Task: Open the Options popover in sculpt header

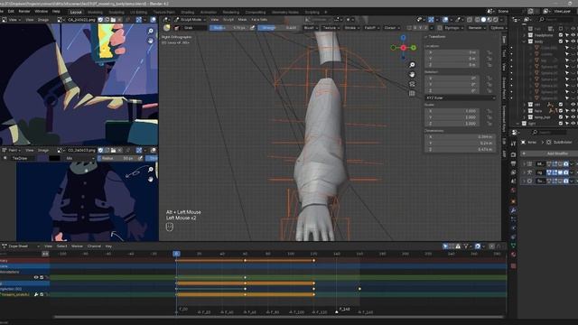Action: pos(498,28)
